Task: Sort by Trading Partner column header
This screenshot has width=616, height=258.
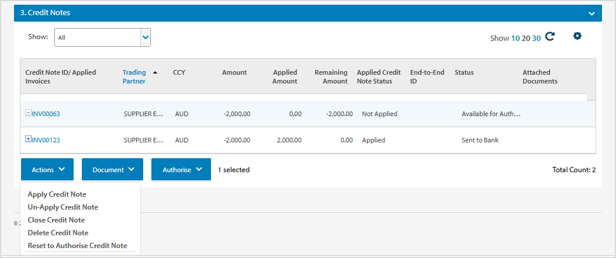Action: 134,77
